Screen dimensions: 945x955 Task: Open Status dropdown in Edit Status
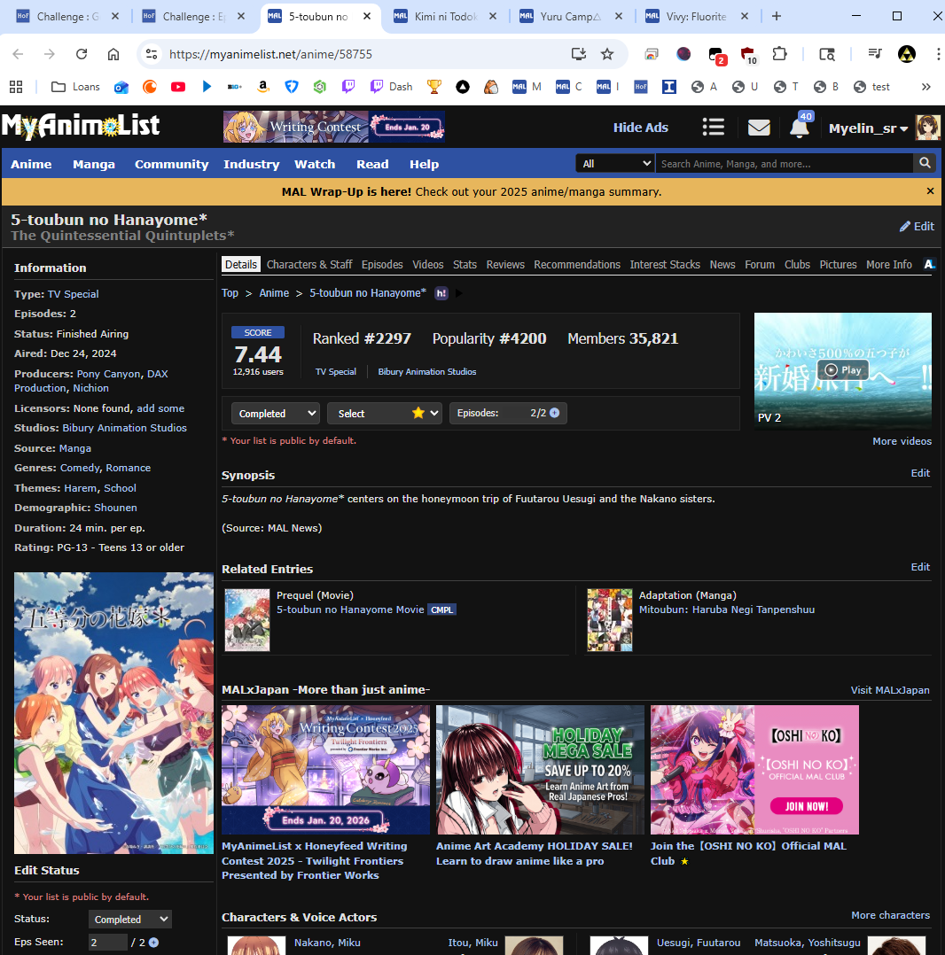pyautogui.click(x=129, y=919)
